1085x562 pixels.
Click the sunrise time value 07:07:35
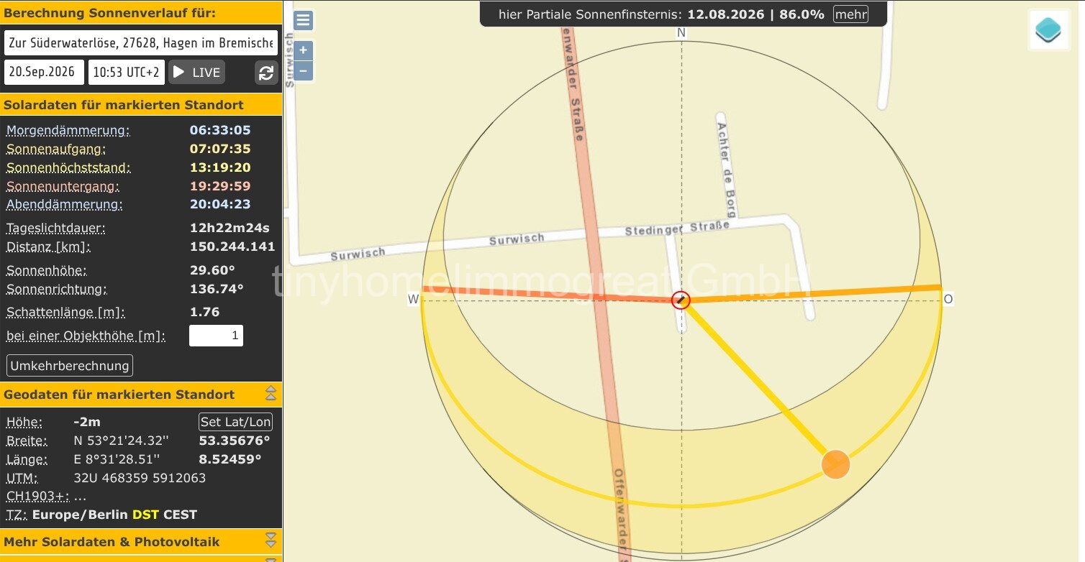point(220,149)
